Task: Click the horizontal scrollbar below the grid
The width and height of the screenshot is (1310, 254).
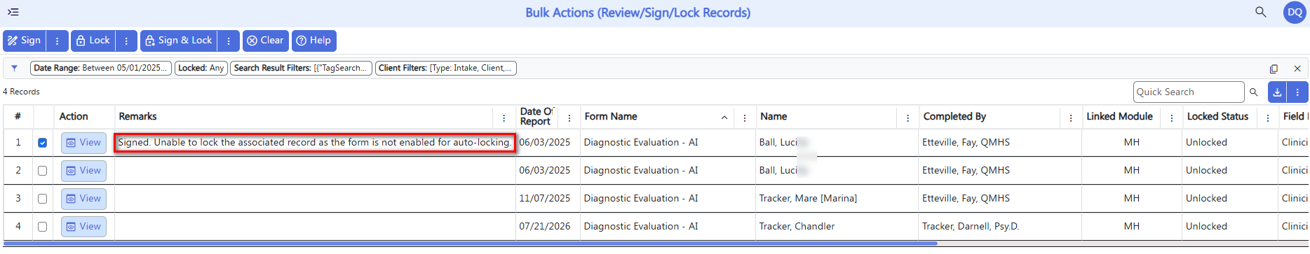Action: (470, 244)
